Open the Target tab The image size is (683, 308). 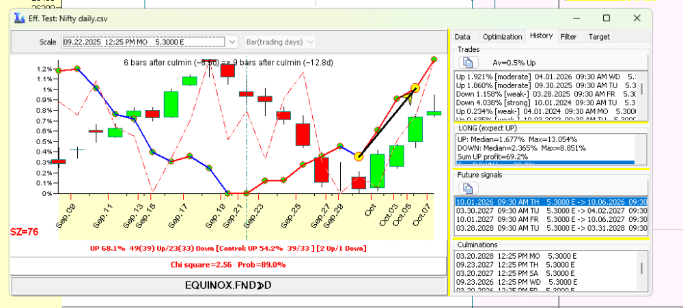pos(599,37)
